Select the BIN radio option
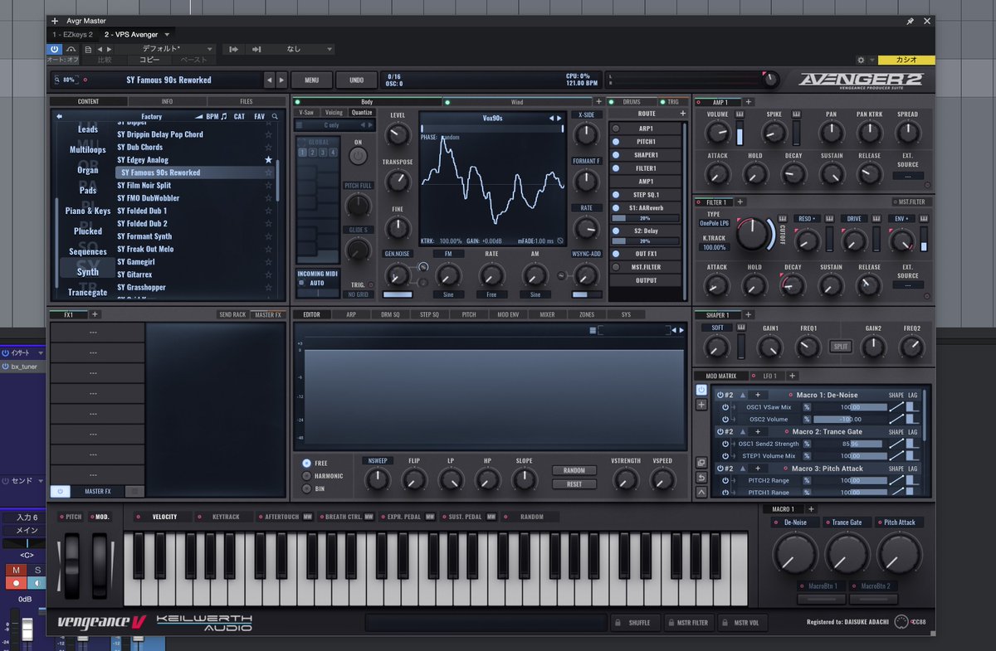The width and height of the screenshot is (996, 651). point(307,488)
